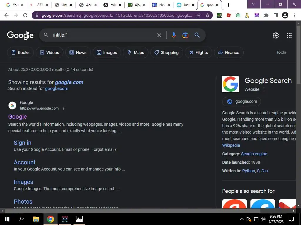Open search Tools
The height and width of the screenshot is (225, 301).
tap(281, 52)
